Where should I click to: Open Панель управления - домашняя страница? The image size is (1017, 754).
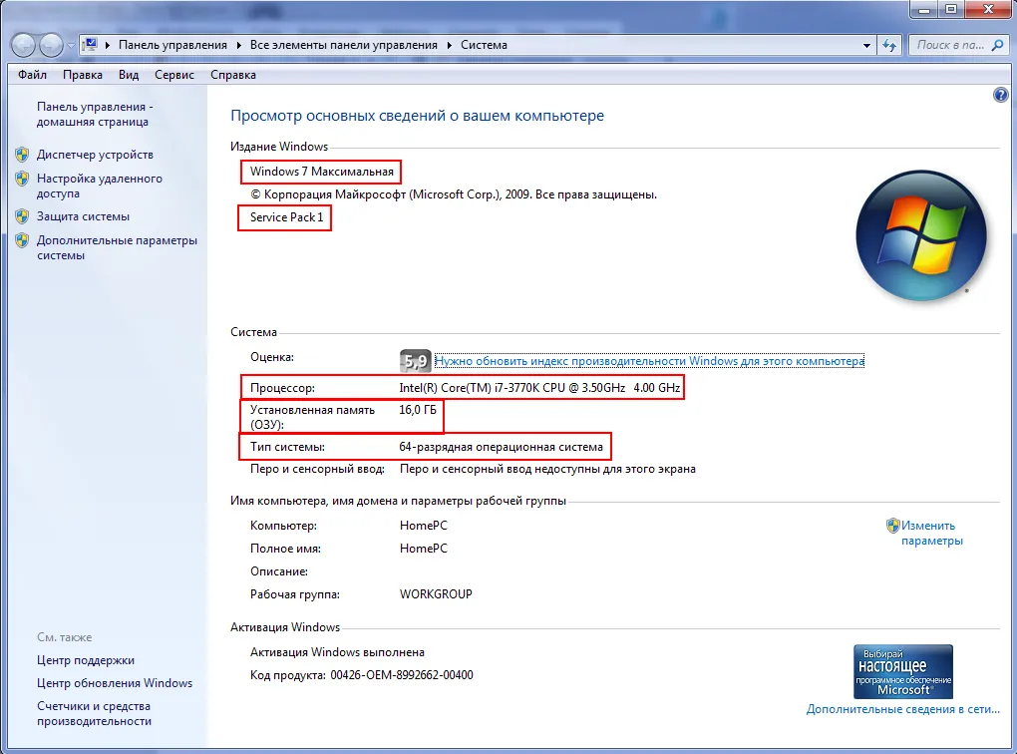[95, 115]
